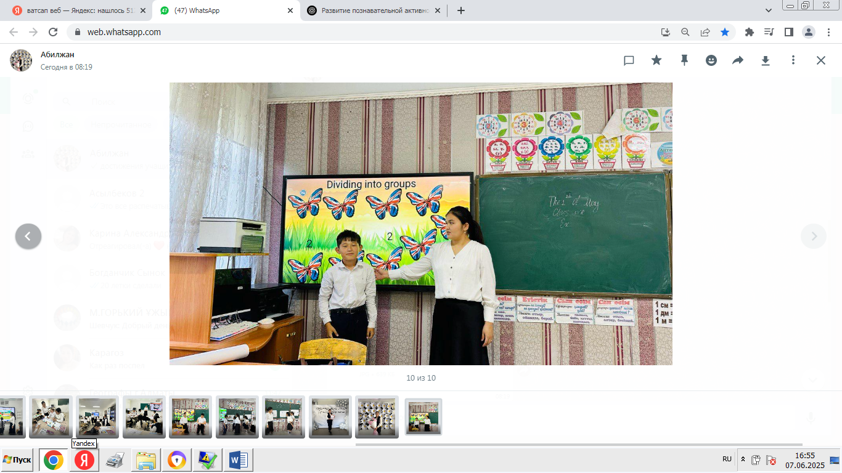View site information via the lock icon
Image resolution: width=842 pixels, height=473 pixels.
[77, 32]
